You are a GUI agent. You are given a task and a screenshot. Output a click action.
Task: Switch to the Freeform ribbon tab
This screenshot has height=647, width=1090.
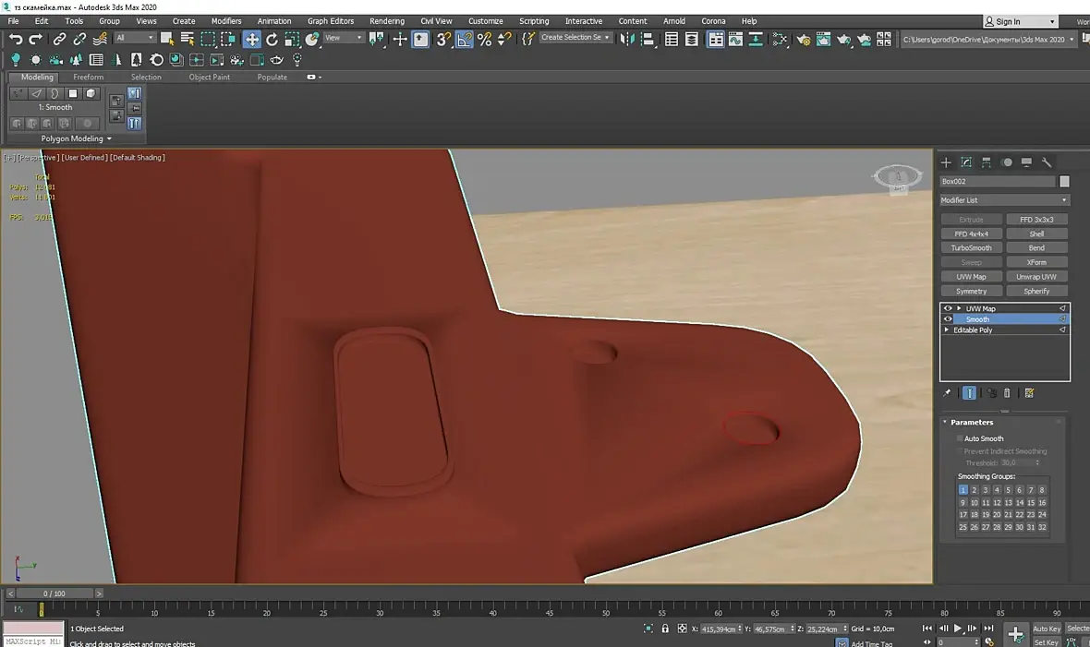(x=89, y=78)
